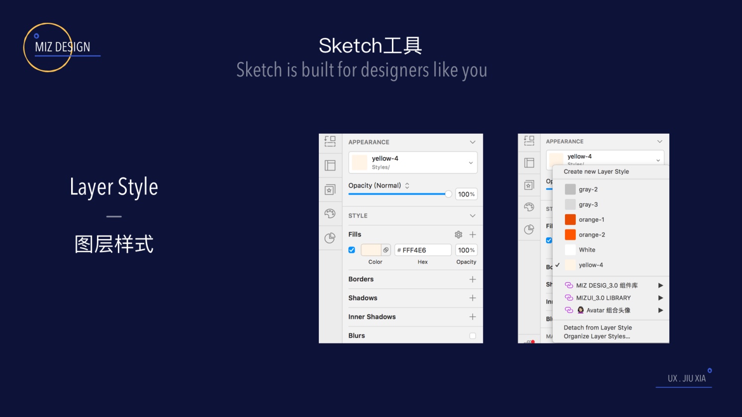Viewport: 742px width, 417px height.
Task: Pick the gray-3 layer style
Action: [588, 204]
